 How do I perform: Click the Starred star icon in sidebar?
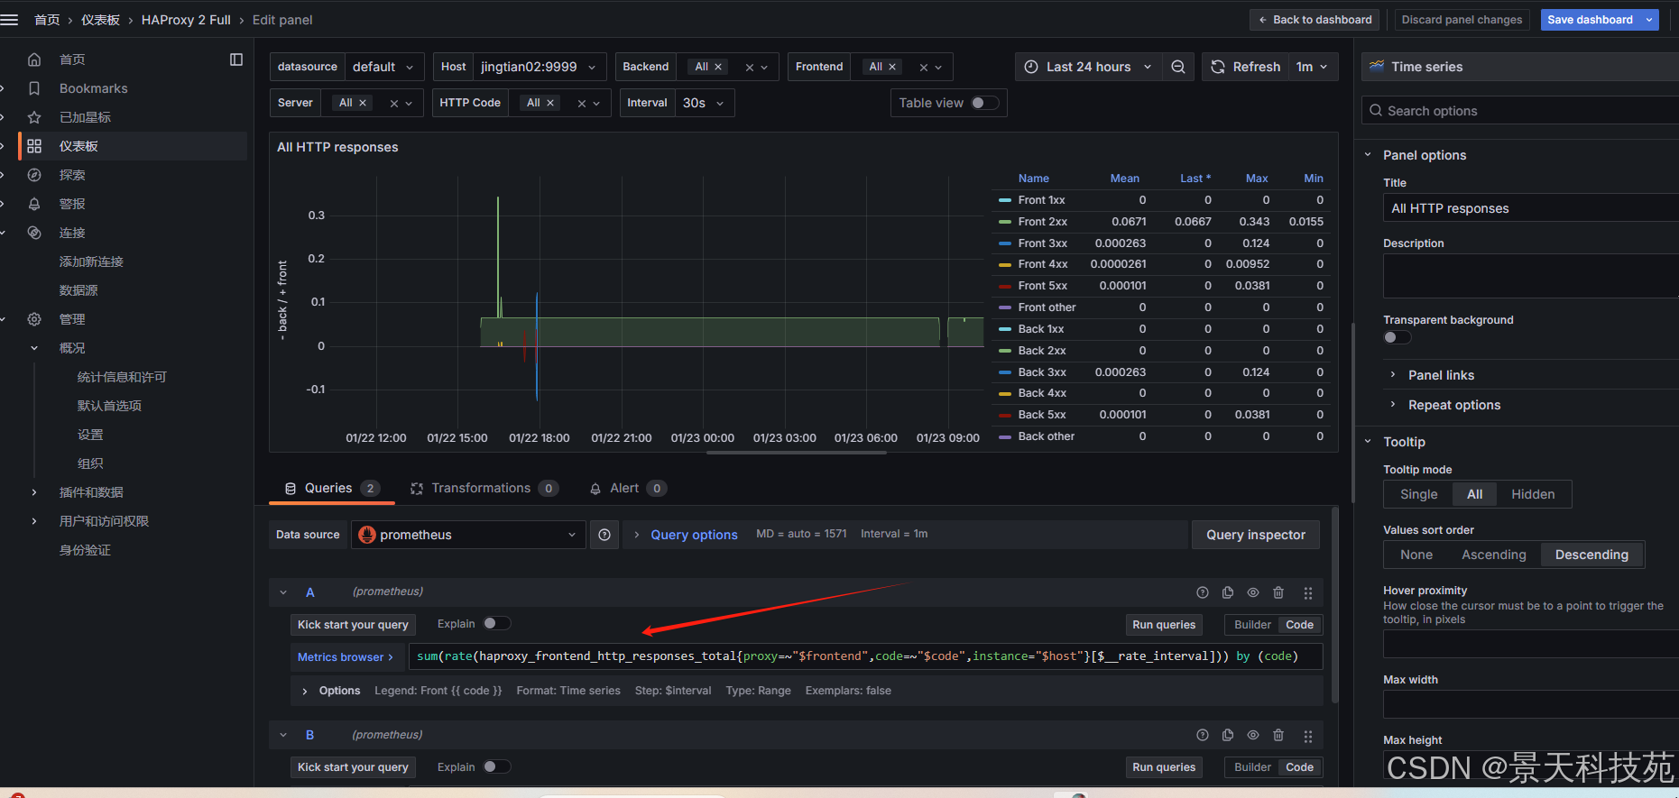34,117
